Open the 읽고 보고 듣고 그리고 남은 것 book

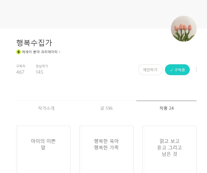pos(170,149)
